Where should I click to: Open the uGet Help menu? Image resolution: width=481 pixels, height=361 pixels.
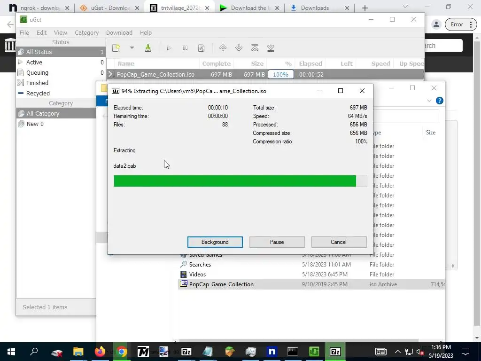[146, 32]
